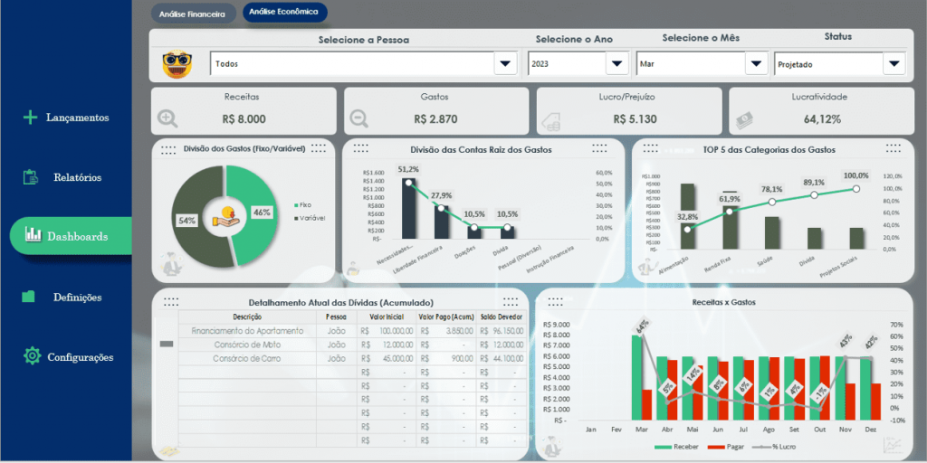927x463 pixels.
Task: Click Consórcio de Carro row description
Action: 248,358
